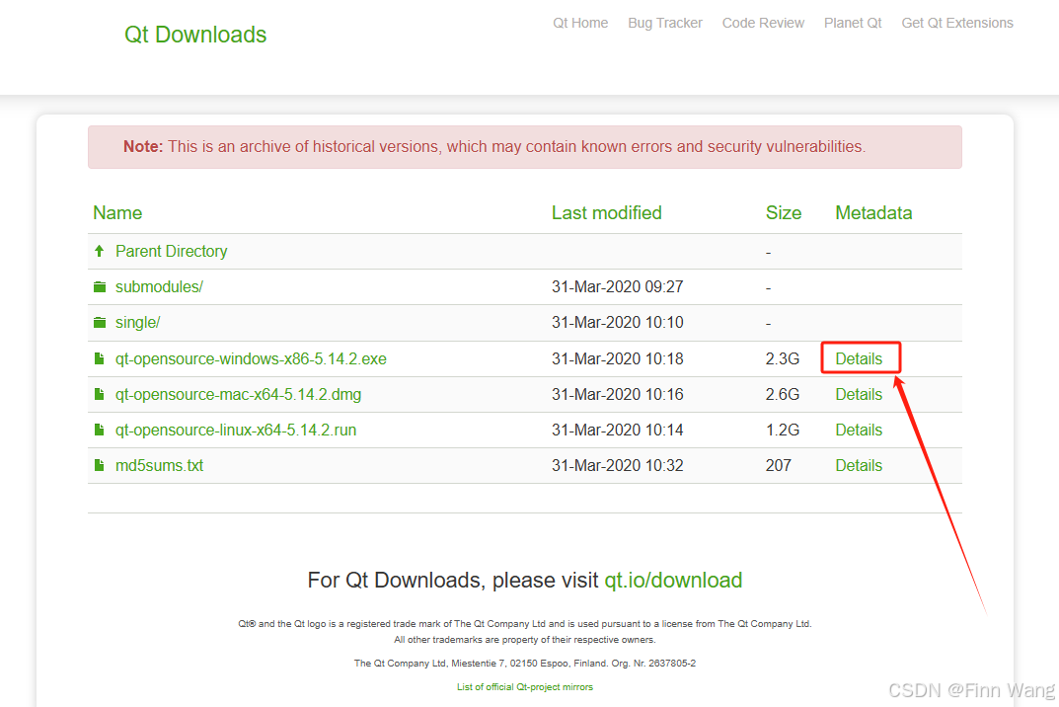
Task: Open the submodules/ folder link
Action: click(x=159, y=287)
